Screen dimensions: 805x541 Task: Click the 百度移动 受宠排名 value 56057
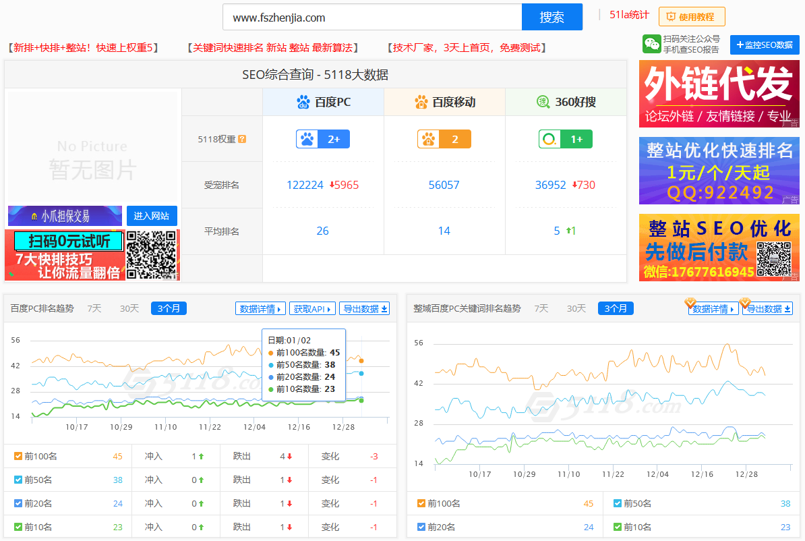click(x=444, y=185)
